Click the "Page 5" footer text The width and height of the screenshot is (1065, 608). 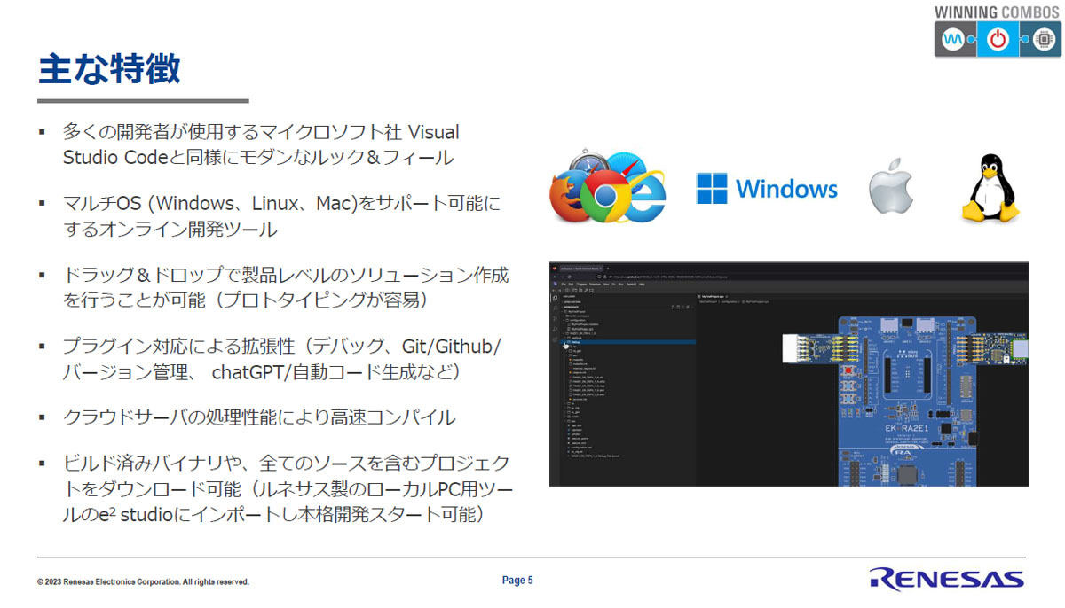(517, 581)
